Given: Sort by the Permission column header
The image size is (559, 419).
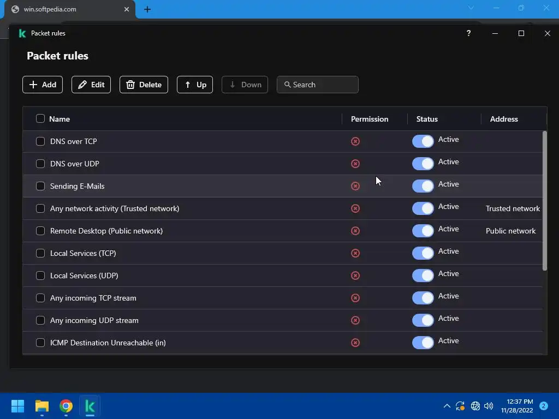Looking at the screenshot, I should [370, 119].
